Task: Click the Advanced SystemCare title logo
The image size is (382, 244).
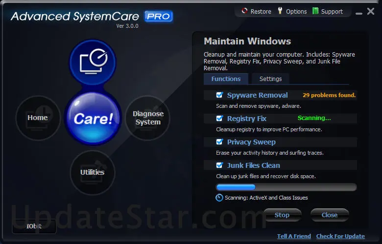Action: pos(75,16)
